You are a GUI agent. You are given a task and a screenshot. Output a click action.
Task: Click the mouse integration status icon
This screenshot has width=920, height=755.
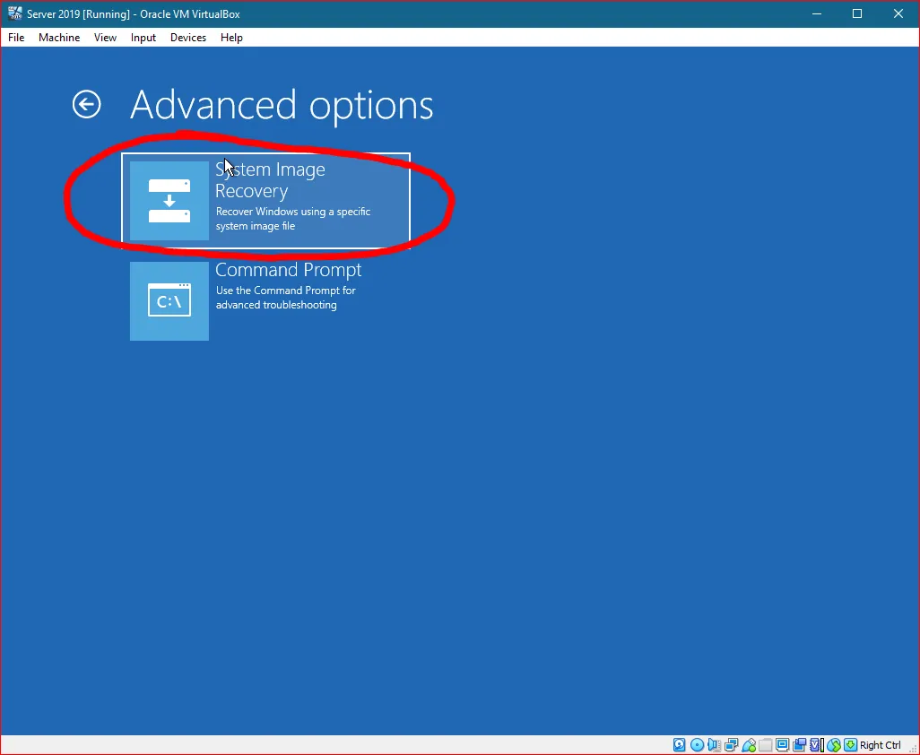(833, 745)
